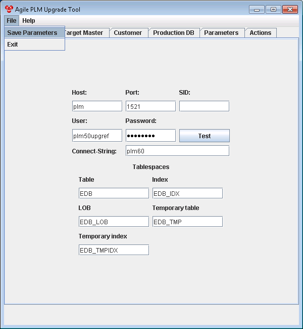Click the Host input field

[97, 106]
